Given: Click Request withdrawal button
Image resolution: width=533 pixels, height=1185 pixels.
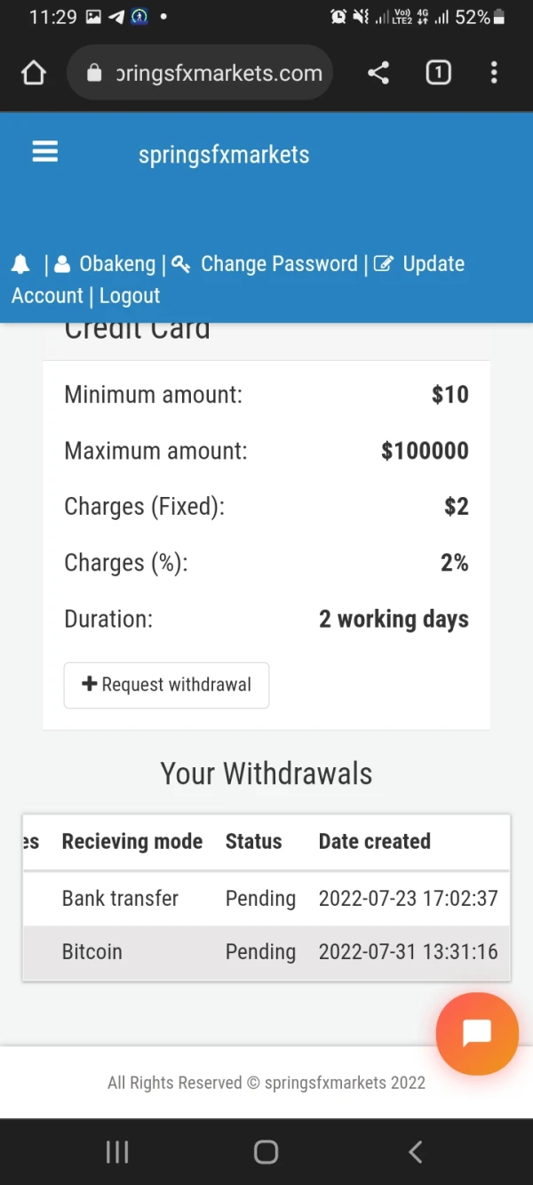Looking at the screenshot, I should 166,685.
